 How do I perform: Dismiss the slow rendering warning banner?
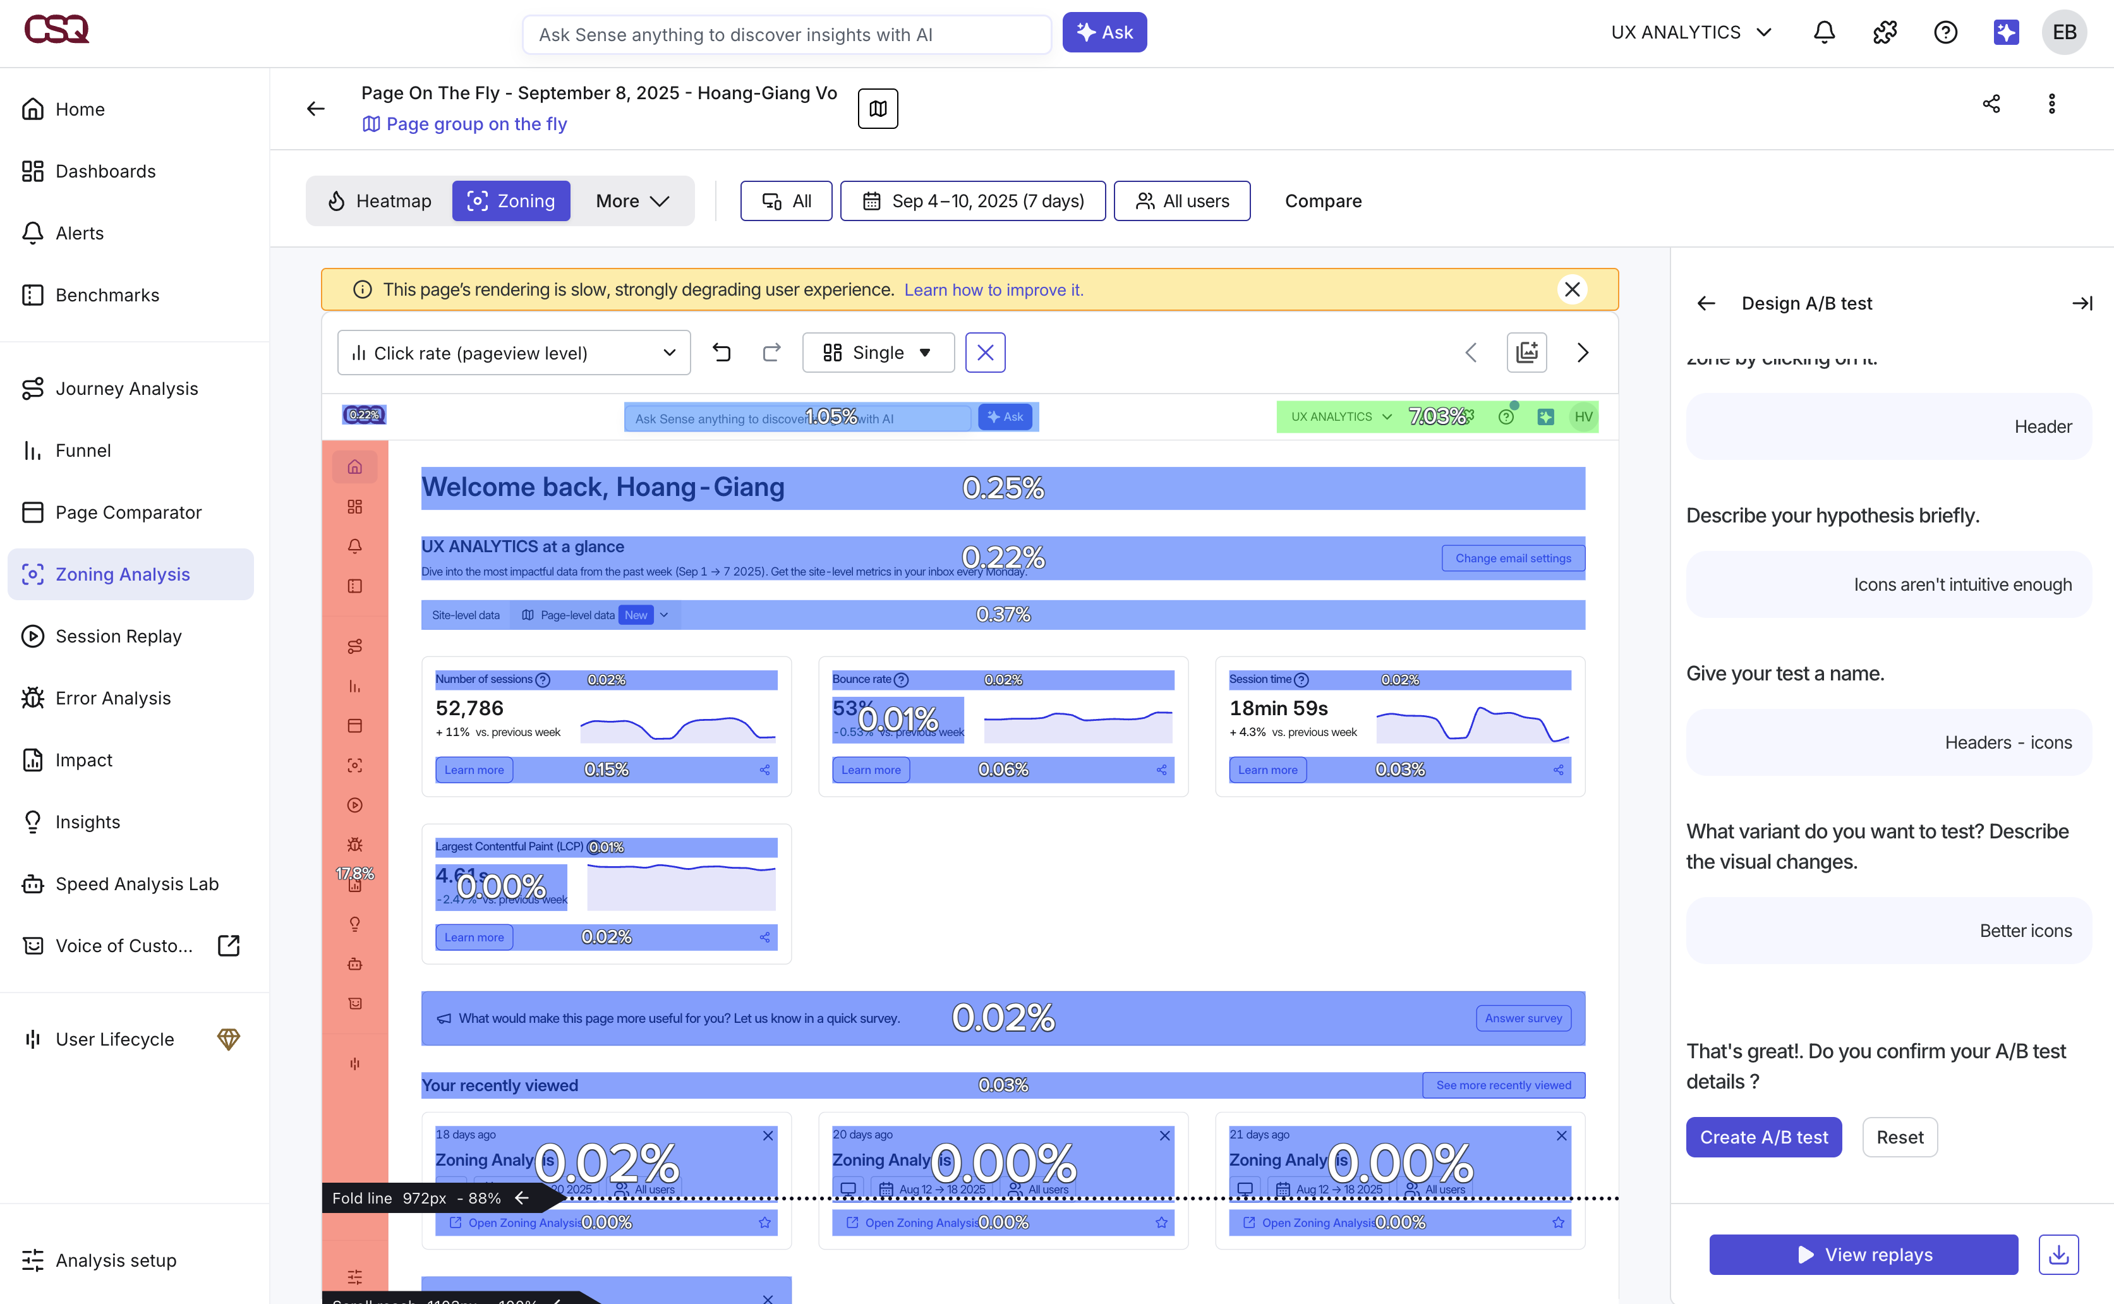(1571, 290)
